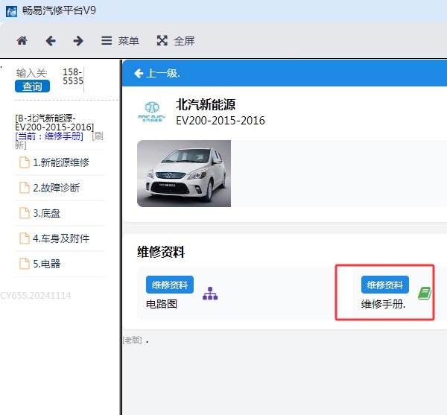The width and height of the screenshot is (447, 415).
Task: Open 4.车身及附件 section
Action: coord(60,238)
